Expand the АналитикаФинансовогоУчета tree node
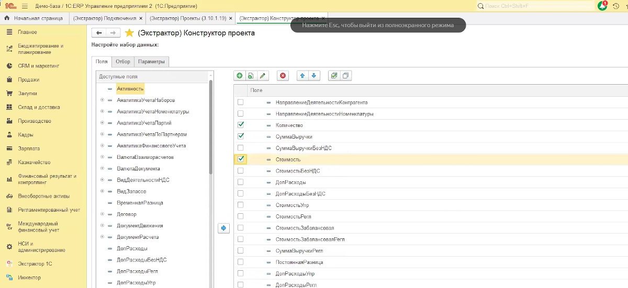 pyautogui.click(x=102, y=145)
